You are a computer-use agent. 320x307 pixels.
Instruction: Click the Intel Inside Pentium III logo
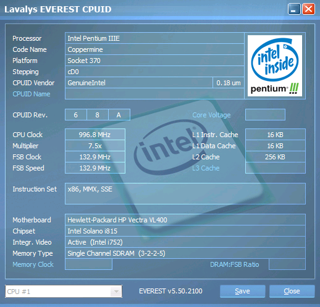pos(275,65)
